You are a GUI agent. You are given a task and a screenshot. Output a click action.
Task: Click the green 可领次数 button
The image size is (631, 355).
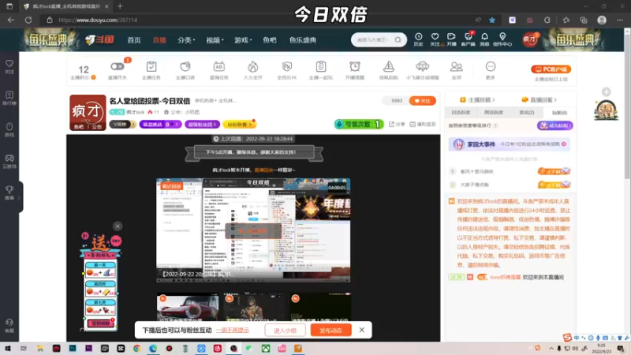pos(359,125)
